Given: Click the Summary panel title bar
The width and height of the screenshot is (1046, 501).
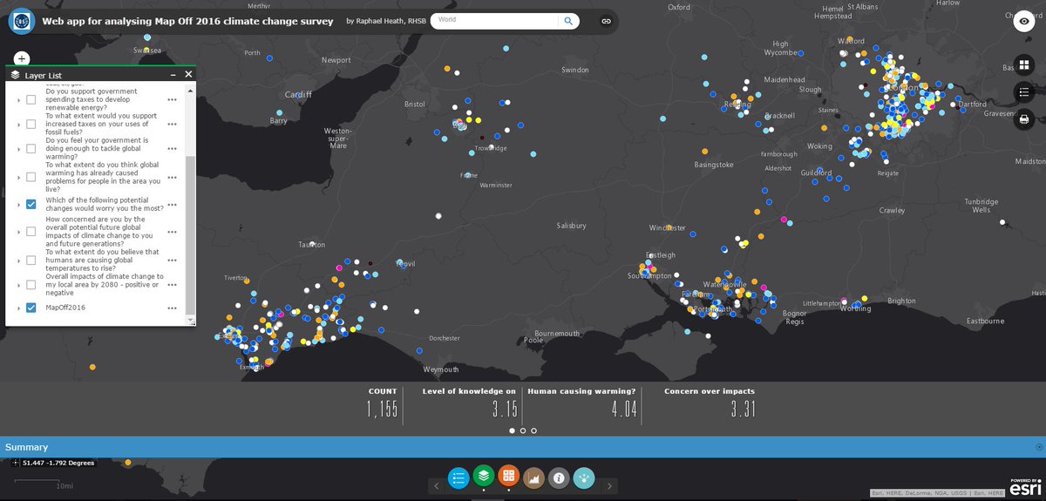Looking at the screenshot, I should (x=523, y=447).
